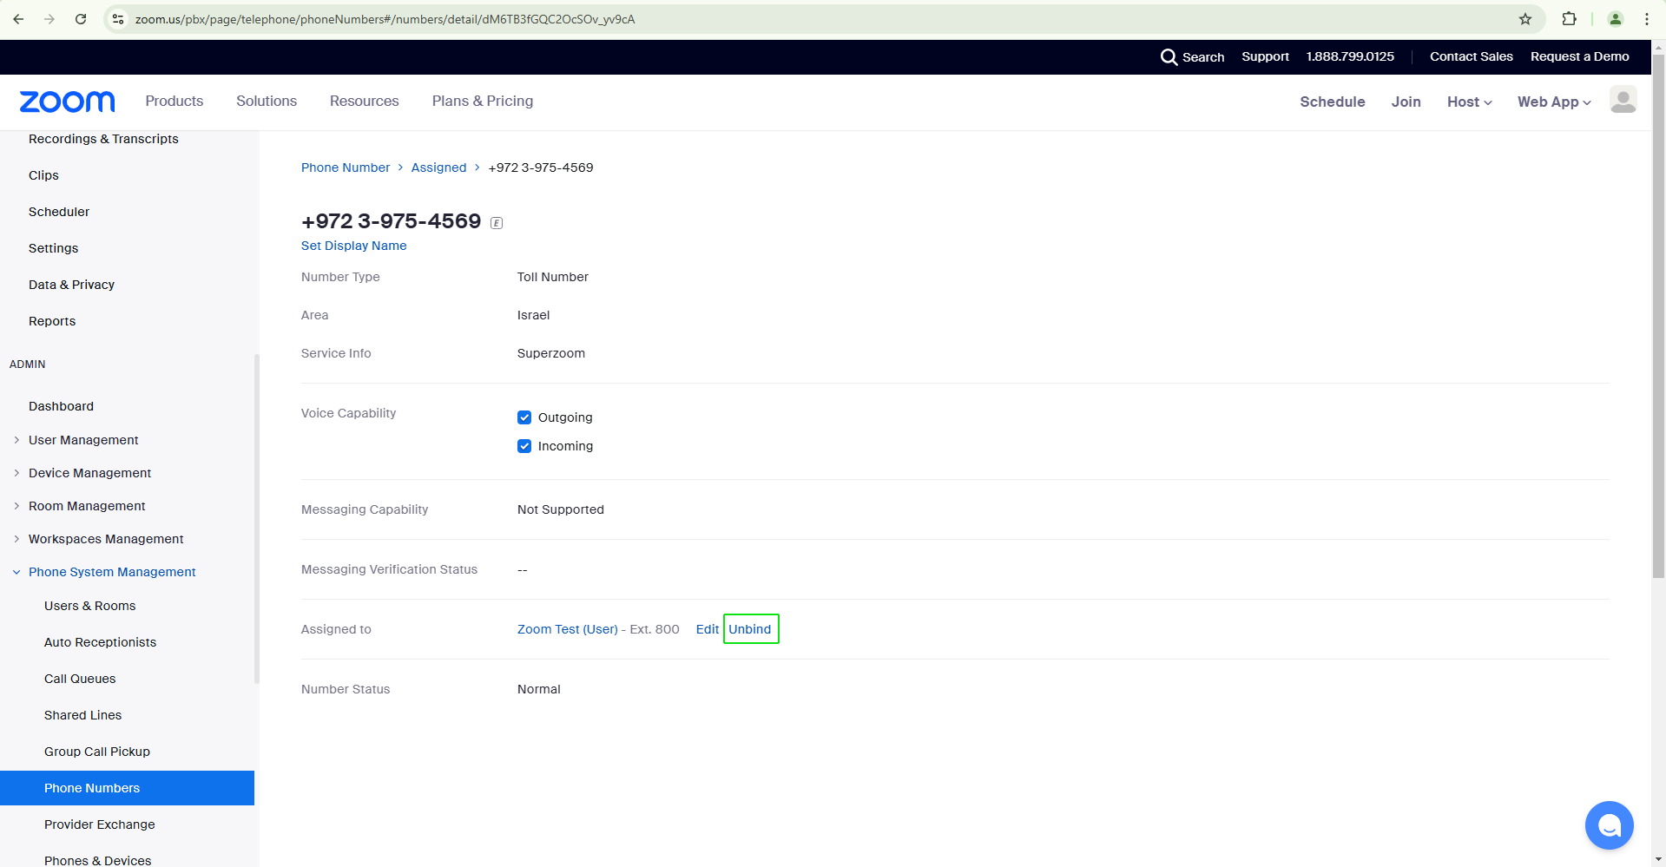This screenshot has height=867, width=1666.
Task: Click Unbind for assigned user
Action: click(750, 629)
